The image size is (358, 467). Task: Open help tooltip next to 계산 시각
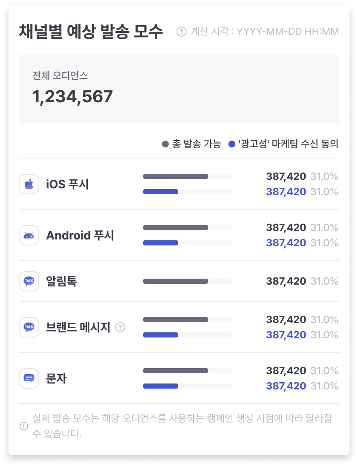tap(182, 32)
